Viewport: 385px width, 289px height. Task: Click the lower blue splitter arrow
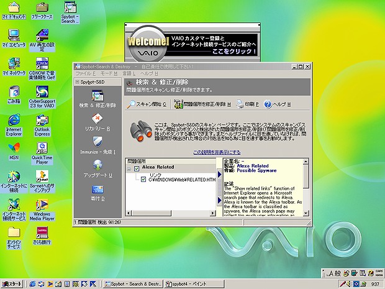pyautogui.click(x=219, y=200)
